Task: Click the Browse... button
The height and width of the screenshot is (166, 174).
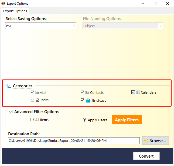Action: [x=155, y=141]
